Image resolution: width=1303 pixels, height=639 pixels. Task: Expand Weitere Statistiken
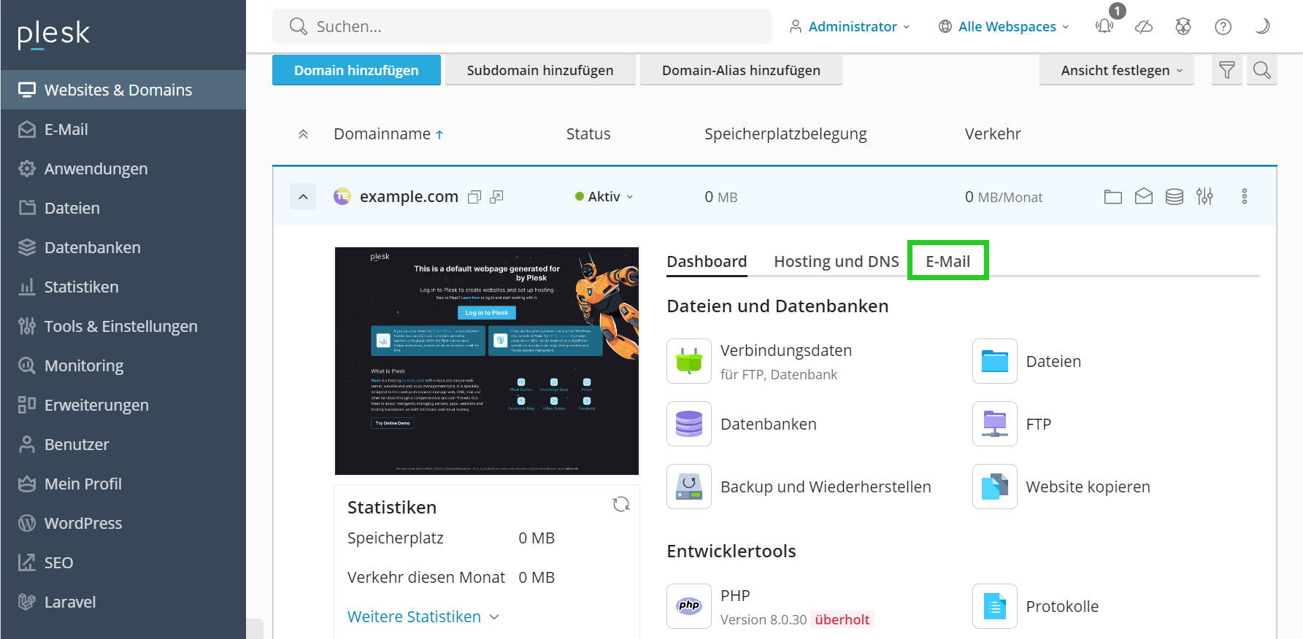pos(423,616)
